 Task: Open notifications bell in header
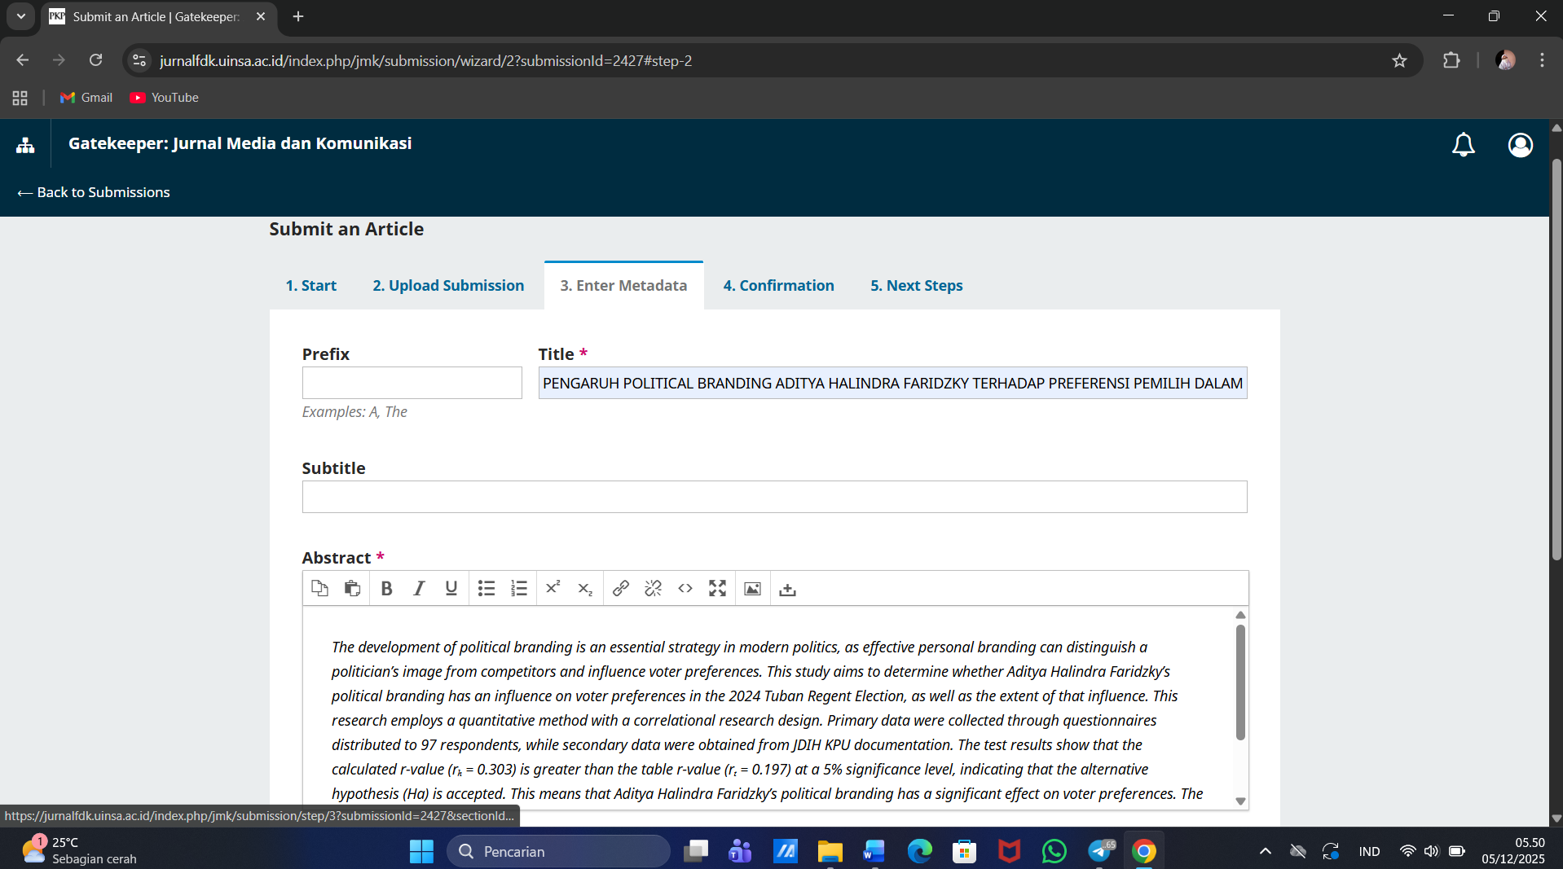point(1463,145)
